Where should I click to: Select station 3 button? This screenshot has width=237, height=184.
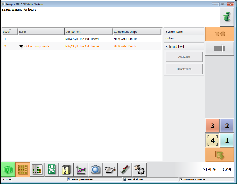point(213,126)
